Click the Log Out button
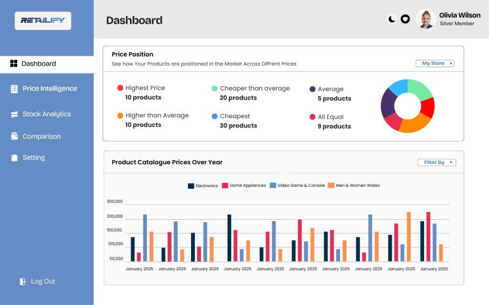Screen dimensions: 489x305 tap(37, 281)
